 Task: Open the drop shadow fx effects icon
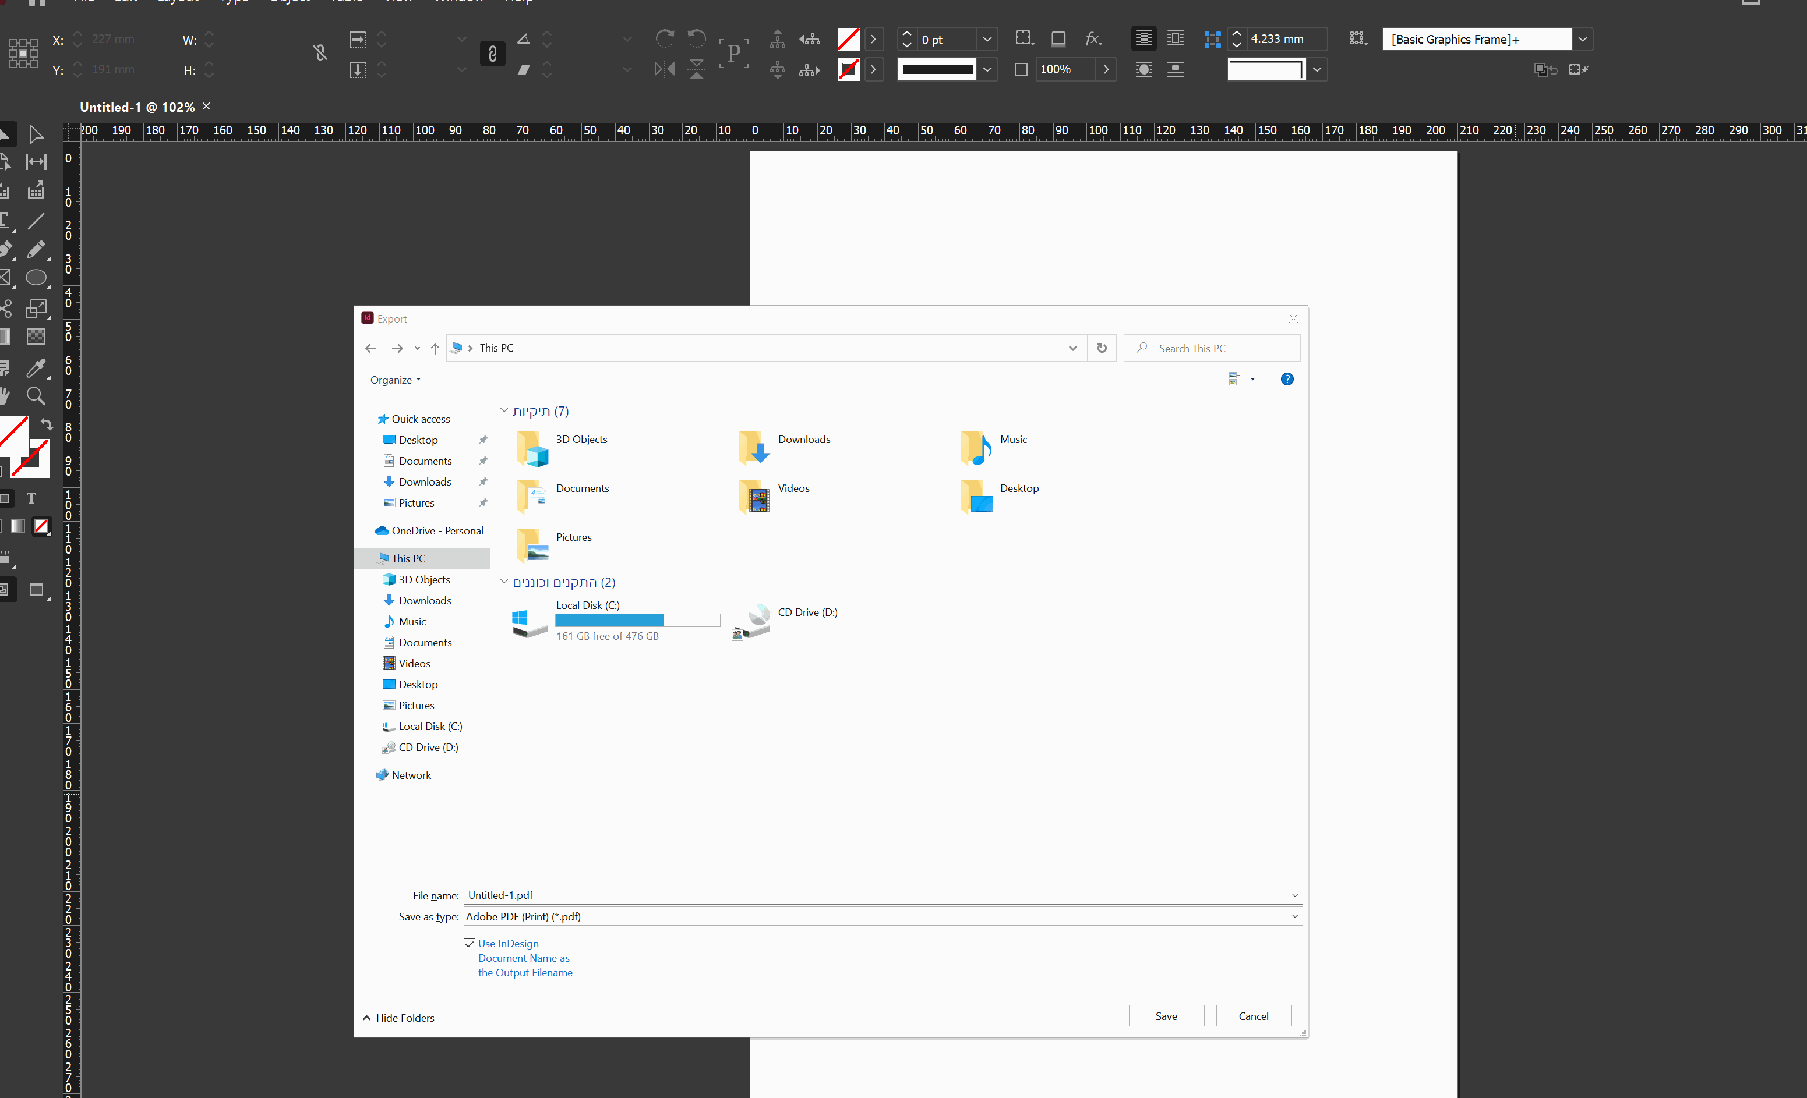coord(1093,39)
